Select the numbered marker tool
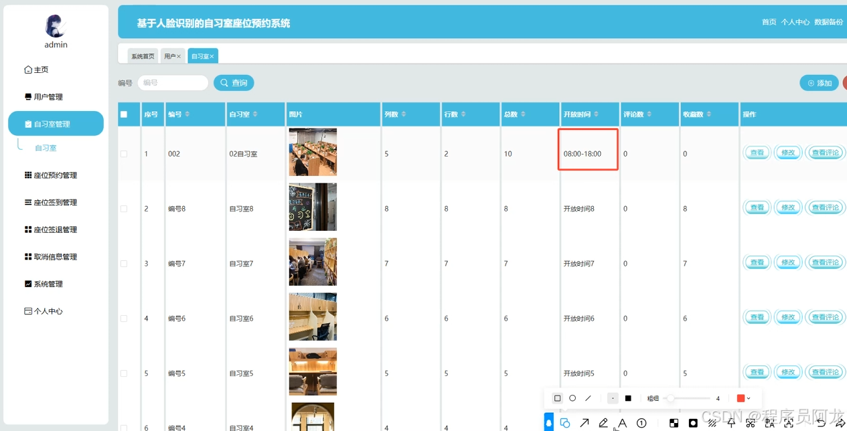847x431 pixels. [641, 423]
